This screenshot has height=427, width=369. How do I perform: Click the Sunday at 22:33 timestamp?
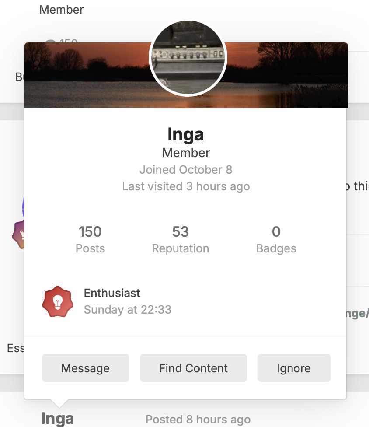click(127, 310)
